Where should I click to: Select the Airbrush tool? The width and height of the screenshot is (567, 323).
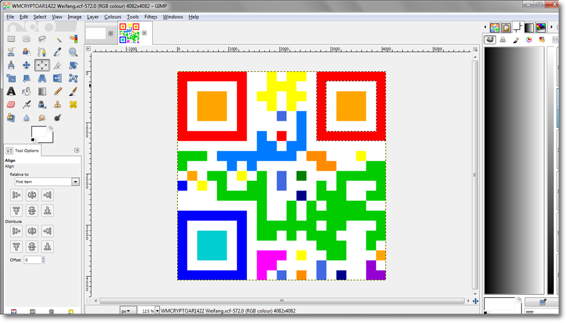click(x=26, y=105)
